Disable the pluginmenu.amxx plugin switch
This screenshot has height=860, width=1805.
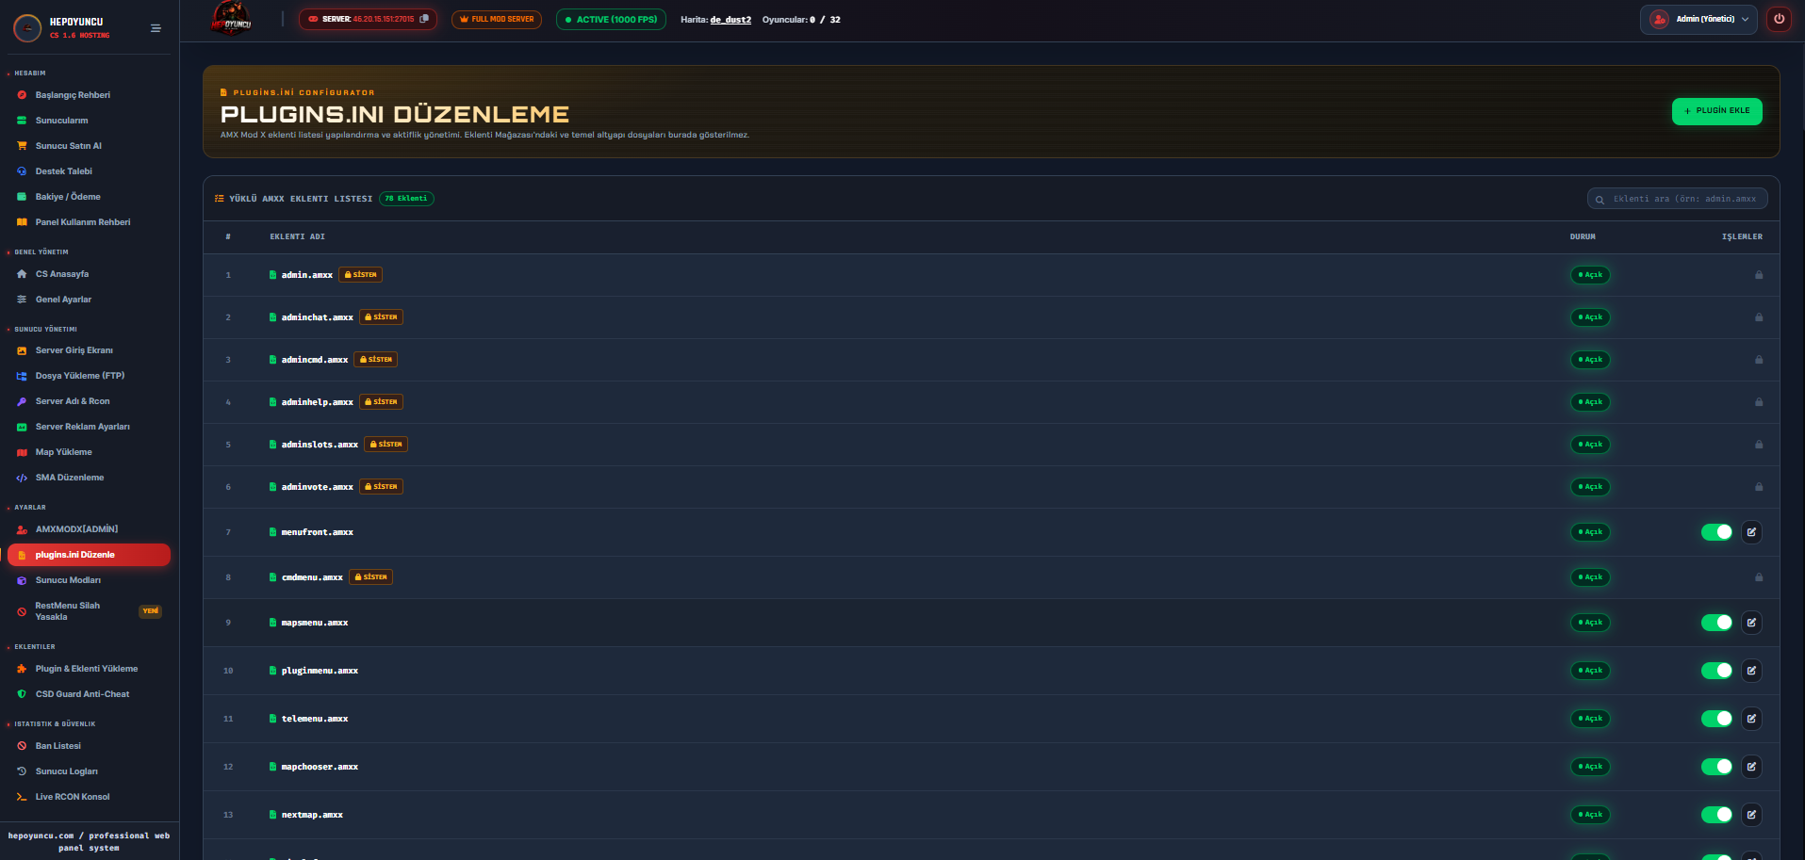coord(1716,671)
